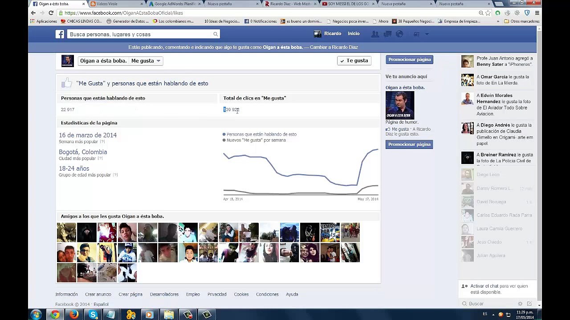
Task: Open the Aplicaciones bookmarks shortcut
Action: point(43,21)
